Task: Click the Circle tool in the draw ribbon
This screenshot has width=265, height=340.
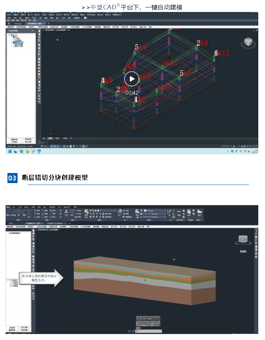Action: (19, 212)
